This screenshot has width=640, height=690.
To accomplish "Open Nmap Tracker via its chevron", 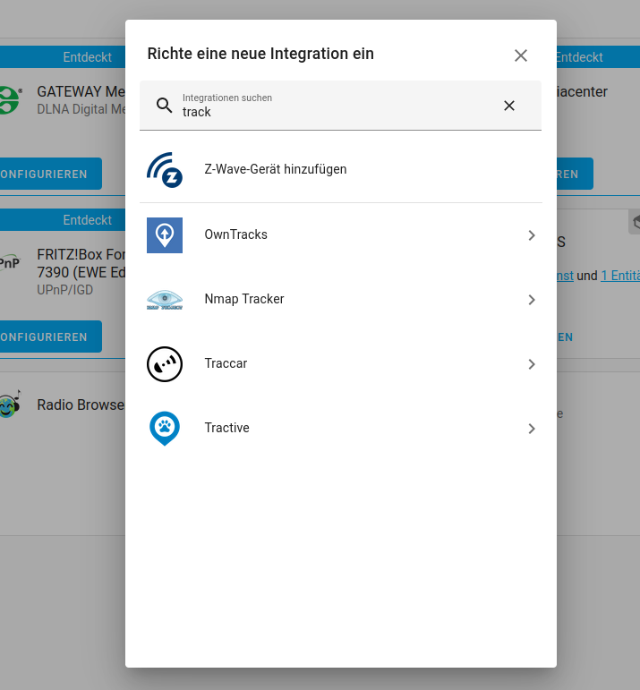I will [532, 300].
